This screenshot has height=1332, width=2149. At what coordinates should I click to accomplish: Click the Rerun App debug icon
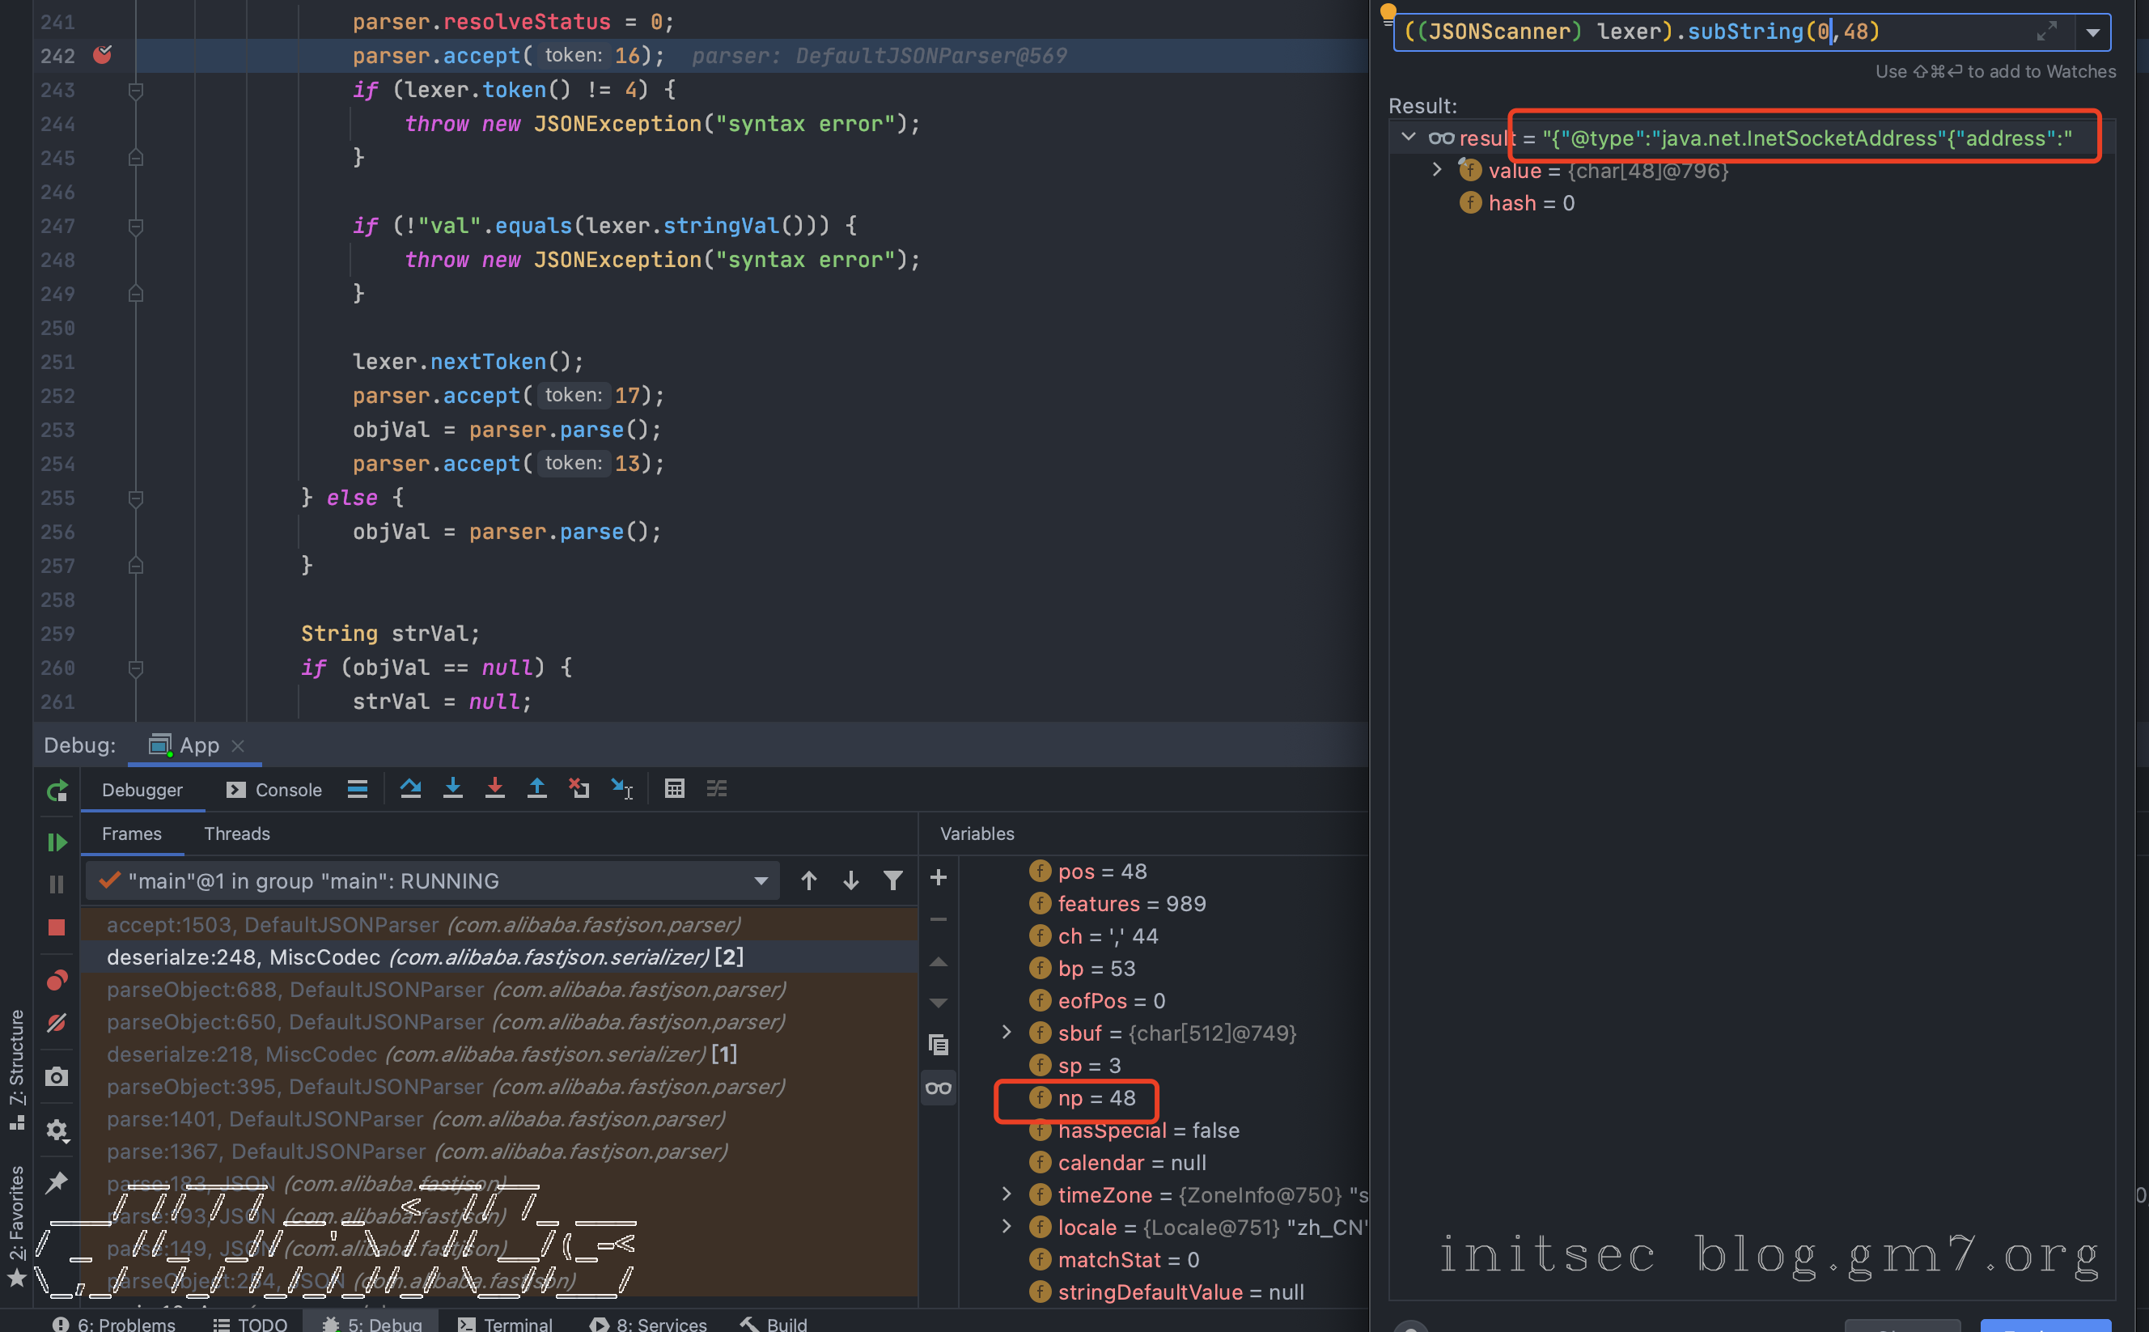[57, 791]
